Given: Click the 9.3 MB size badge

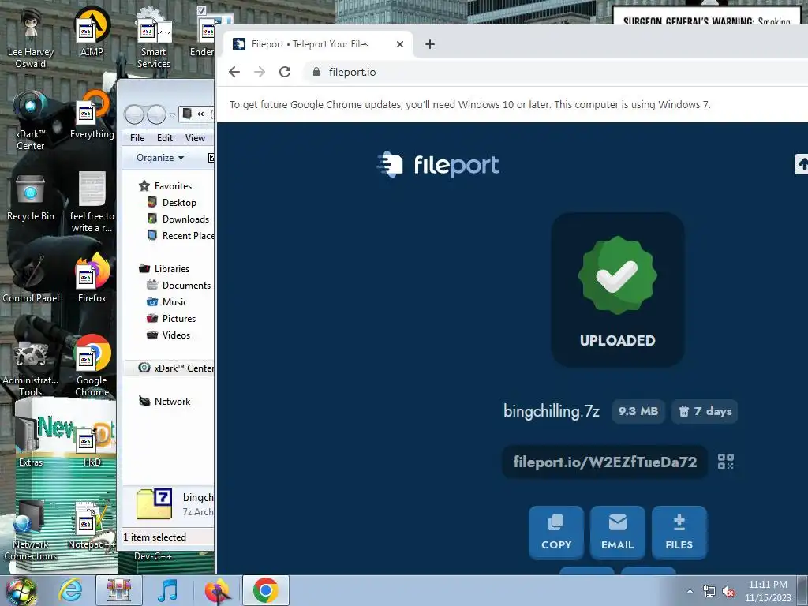Looking at the screenshot, I should click(x=638, y=411).
